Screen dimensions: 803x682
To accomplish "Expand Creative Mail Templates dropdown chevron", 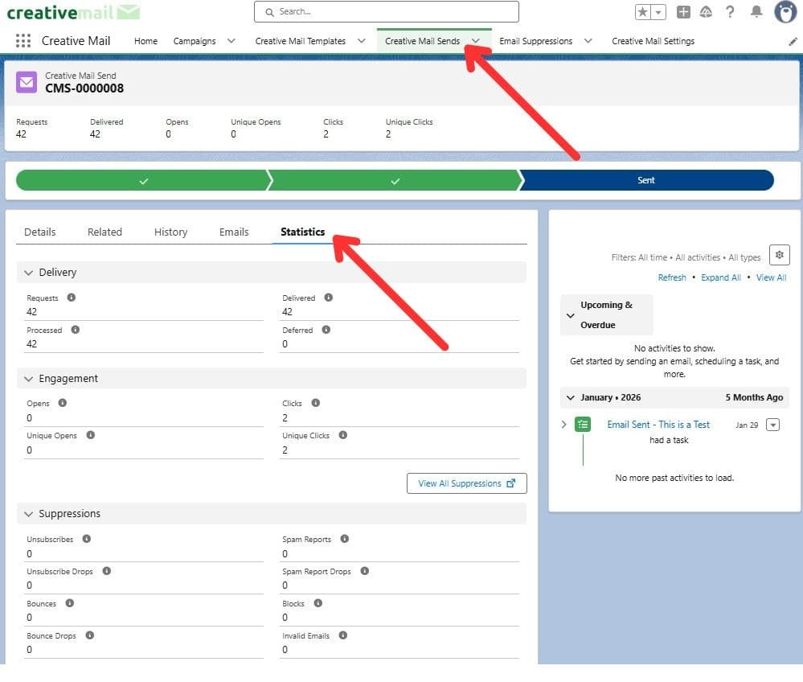I will [362, 41].
